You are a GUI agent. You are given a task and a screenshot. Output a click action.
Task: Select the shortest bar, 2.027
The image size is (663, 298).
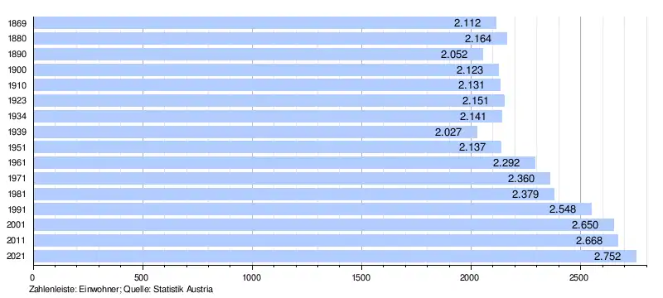[255, 132]
